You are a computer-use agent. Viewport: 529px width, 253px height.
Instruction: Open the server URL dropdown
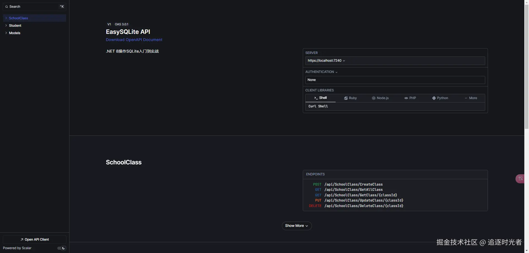[x=326, y=61]
